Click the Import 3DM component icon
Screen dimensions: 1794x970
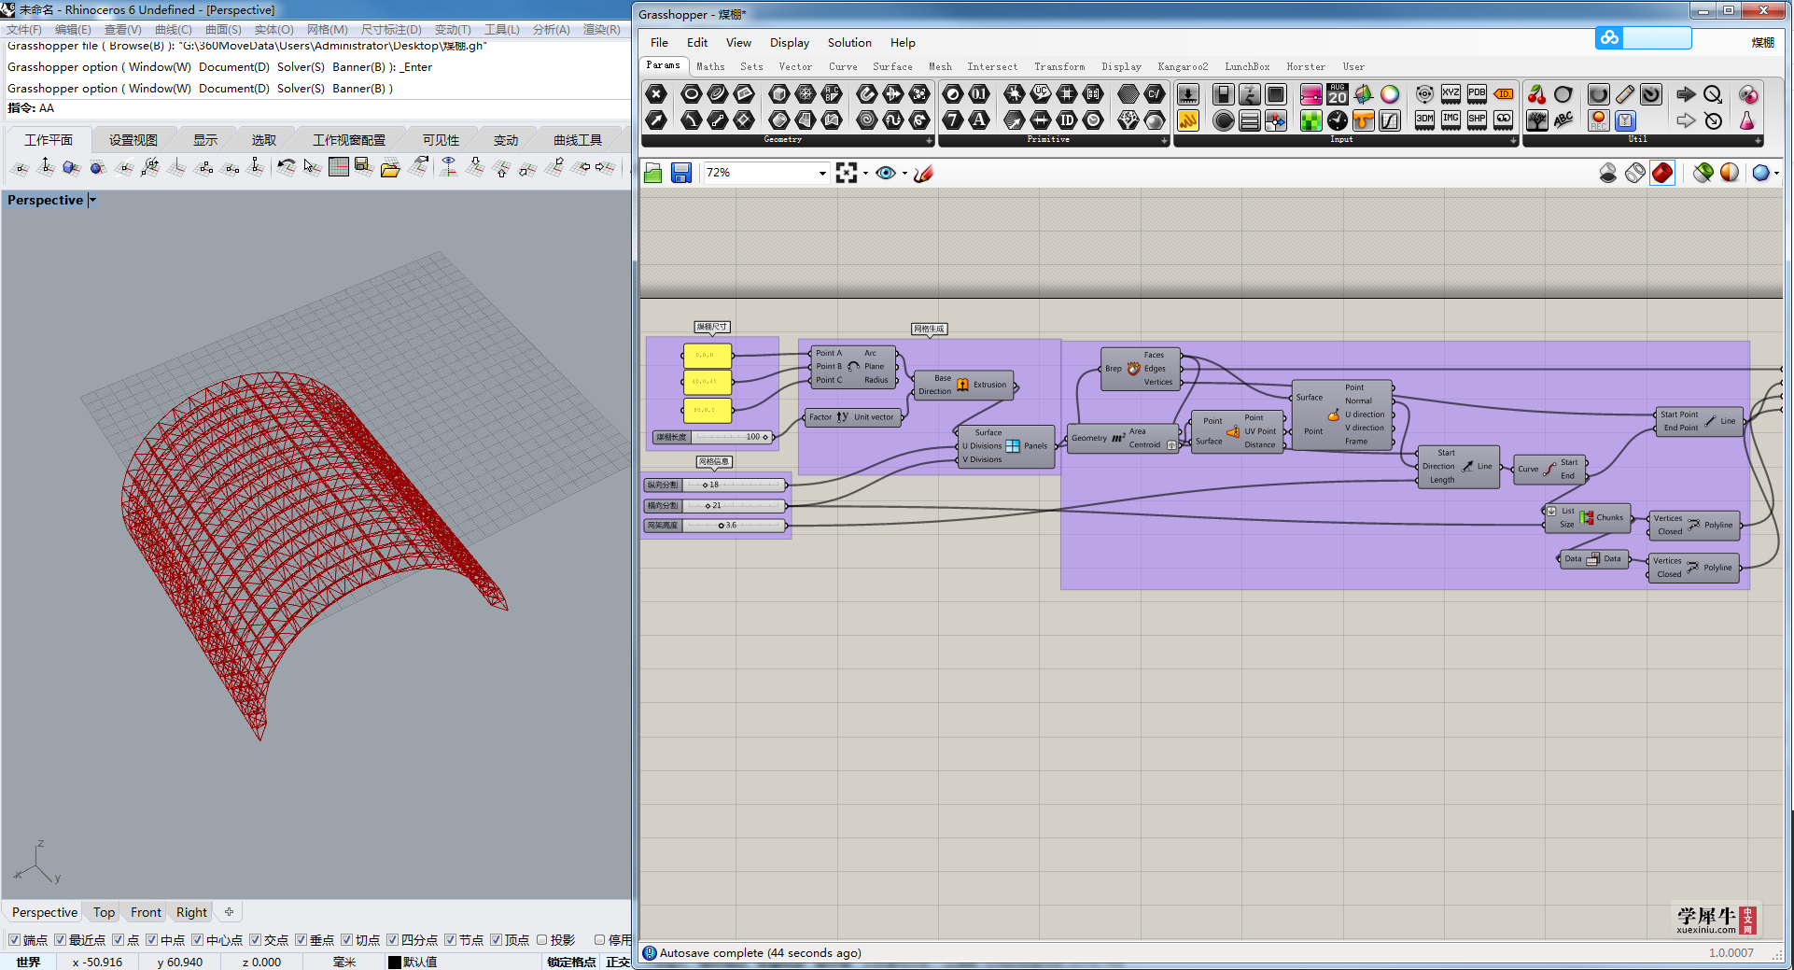click(x=1424, y=119)
